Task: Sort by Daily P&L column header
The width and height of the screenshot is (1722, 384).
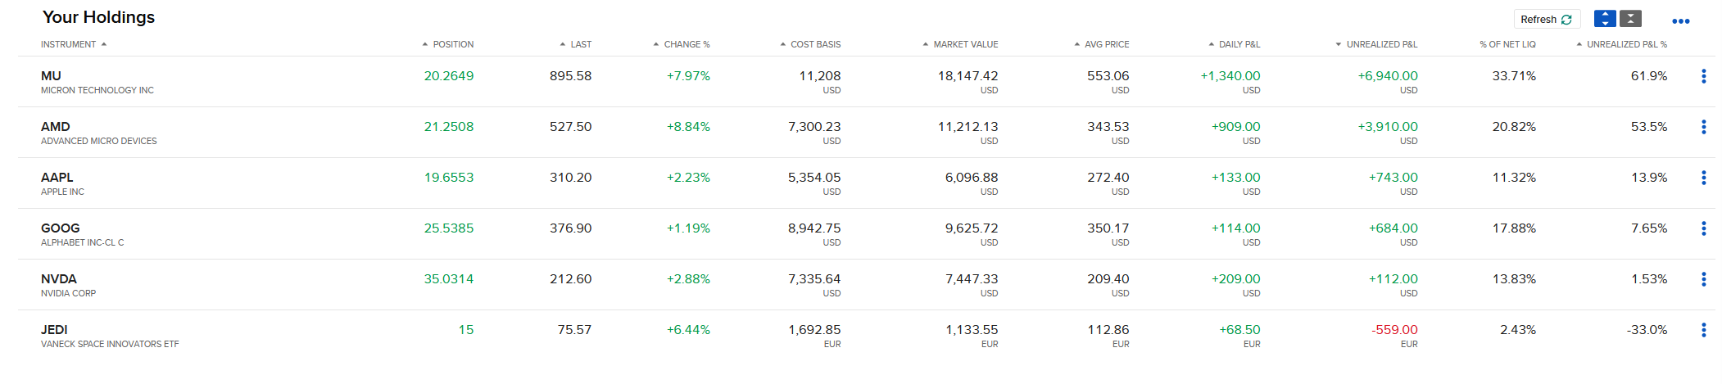Action: pyautogui.click(x=1234, y=44)
